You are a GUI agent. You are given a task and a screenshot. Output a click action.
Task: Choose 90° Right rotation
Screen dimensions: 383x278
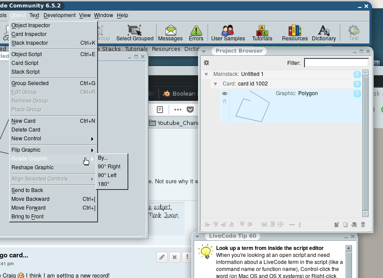pyautogui.click(x=112, y=167)
